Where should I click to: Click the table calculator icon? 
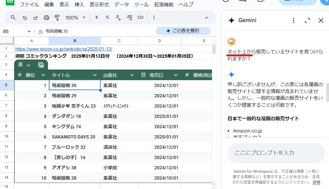(x=41, y=65)
